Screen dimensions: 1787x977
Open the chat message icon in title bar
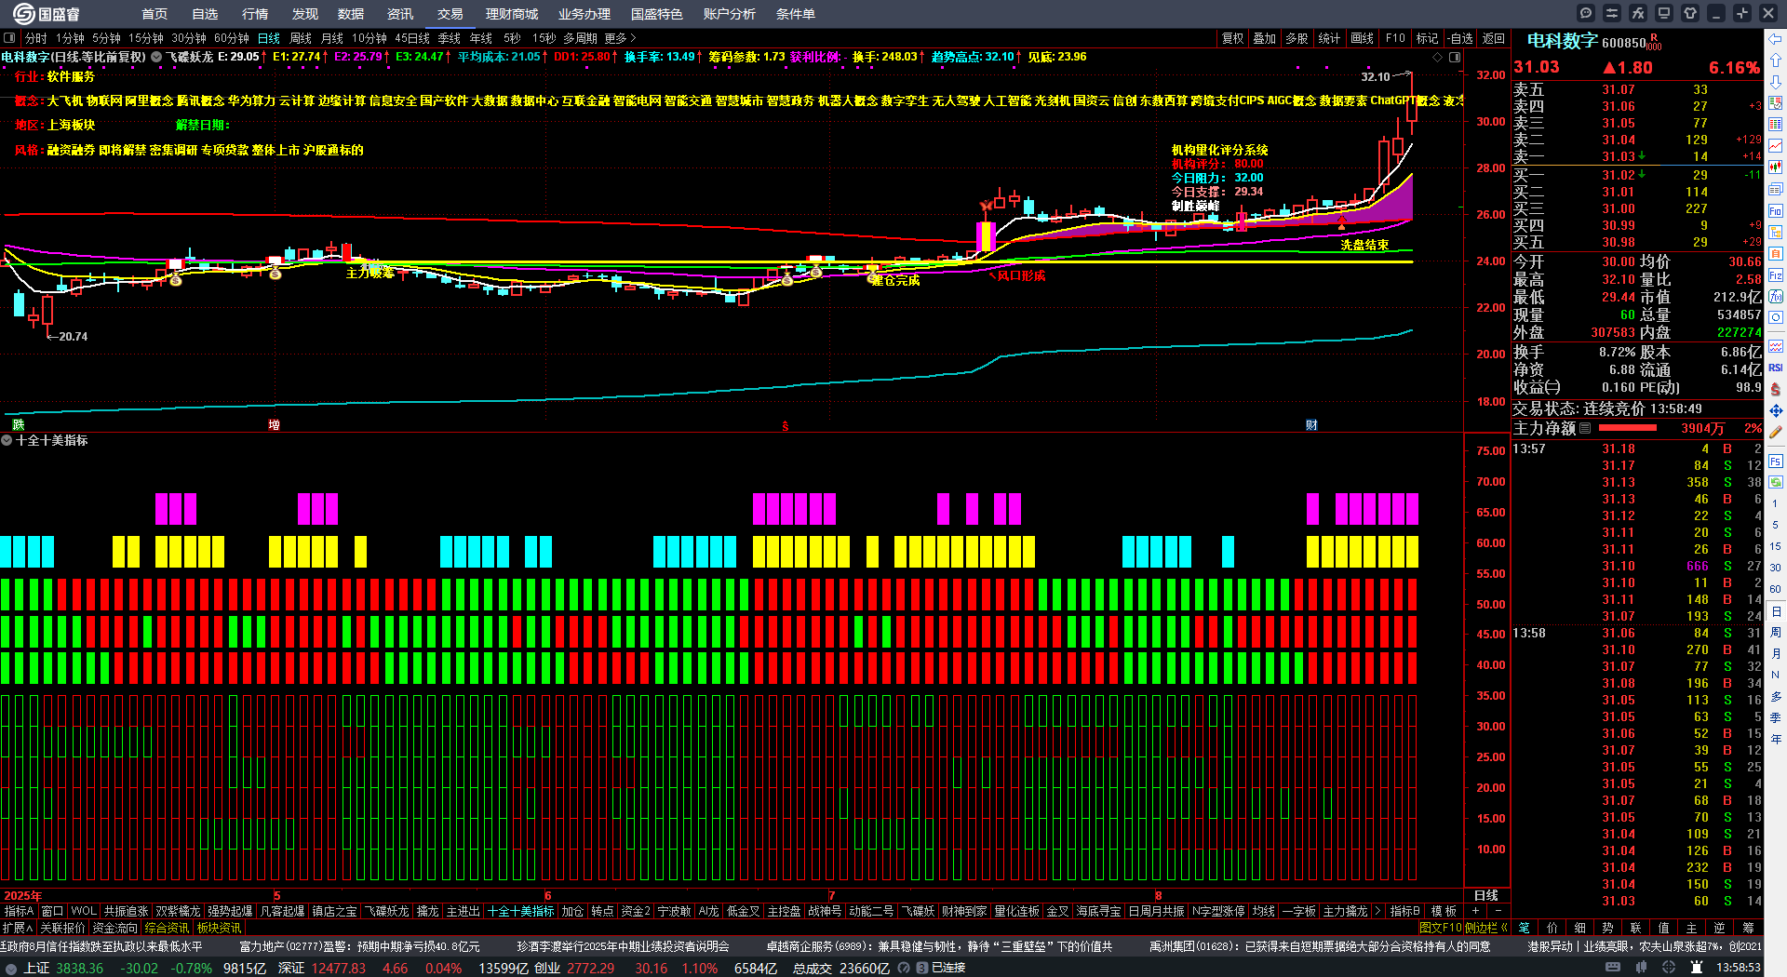tap(1586, 13)
